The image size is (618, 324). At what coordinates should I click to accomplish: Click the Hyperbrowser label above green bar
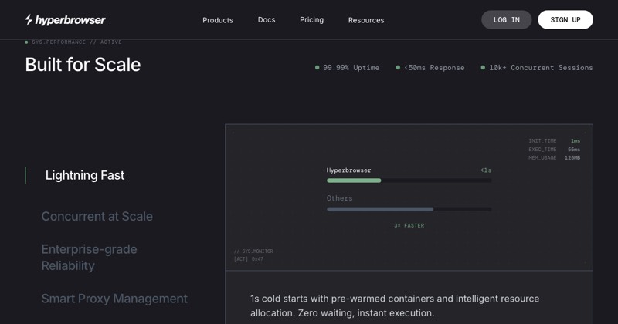(x=349, y=170)
